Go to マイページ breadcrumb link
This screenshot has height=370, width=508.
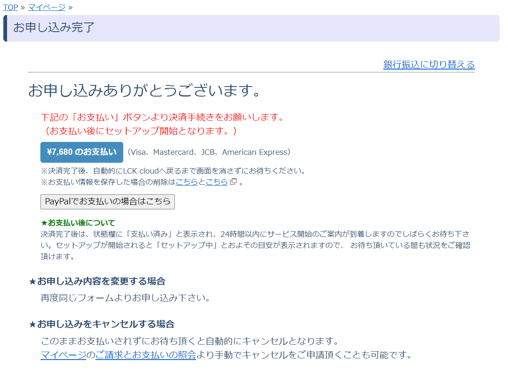pyautogui.click(x=47, y=7)
